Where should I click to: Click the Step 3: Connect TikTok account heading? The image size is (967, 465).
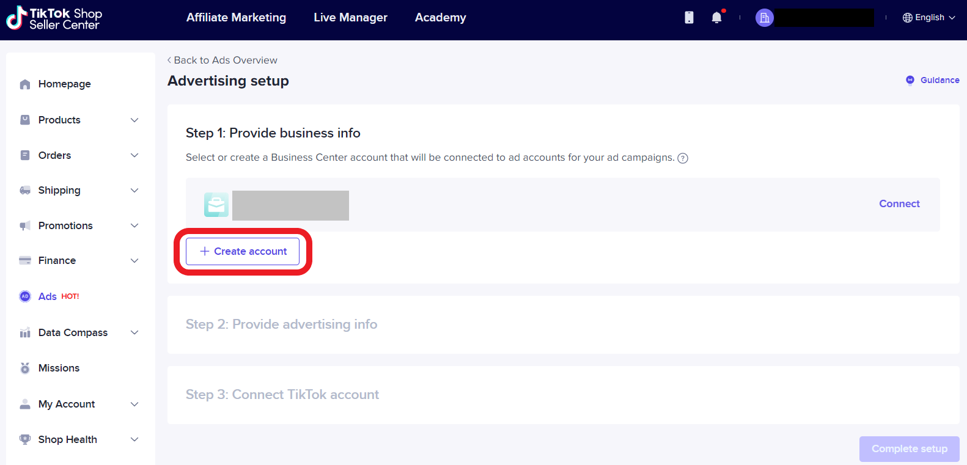282,395
